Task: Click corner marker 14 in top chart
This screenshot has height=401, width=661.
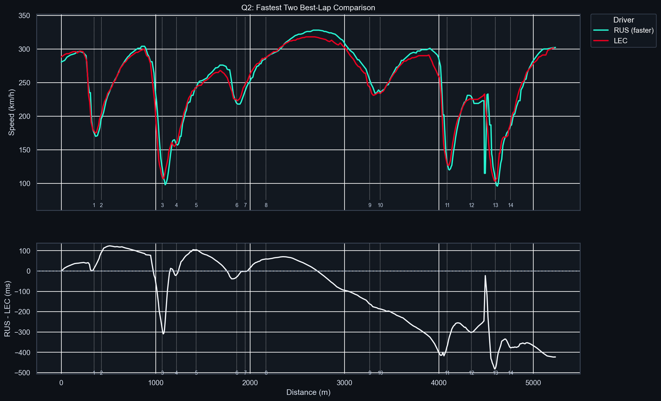Action: pos(511,205)
